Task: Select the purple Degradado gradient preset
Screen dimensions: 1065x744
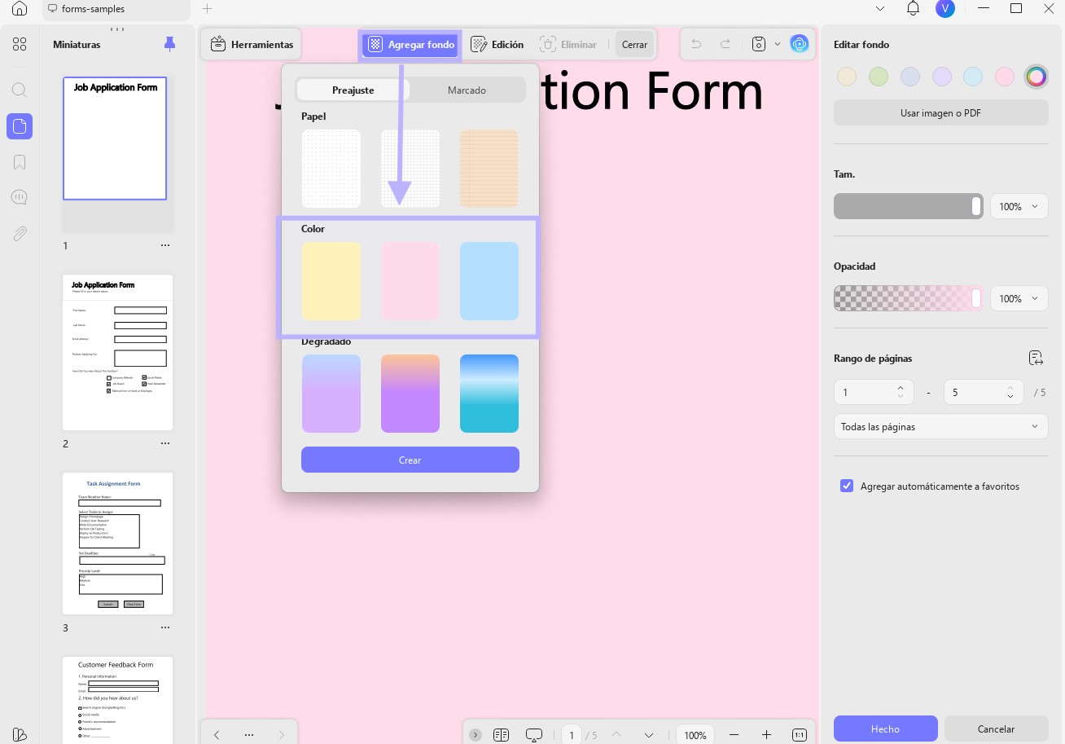Action: click(x=331, y=394)
